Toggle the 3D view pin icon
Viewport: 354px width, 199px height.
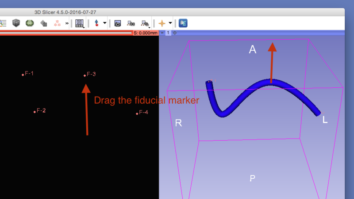[x=162, y=33]
